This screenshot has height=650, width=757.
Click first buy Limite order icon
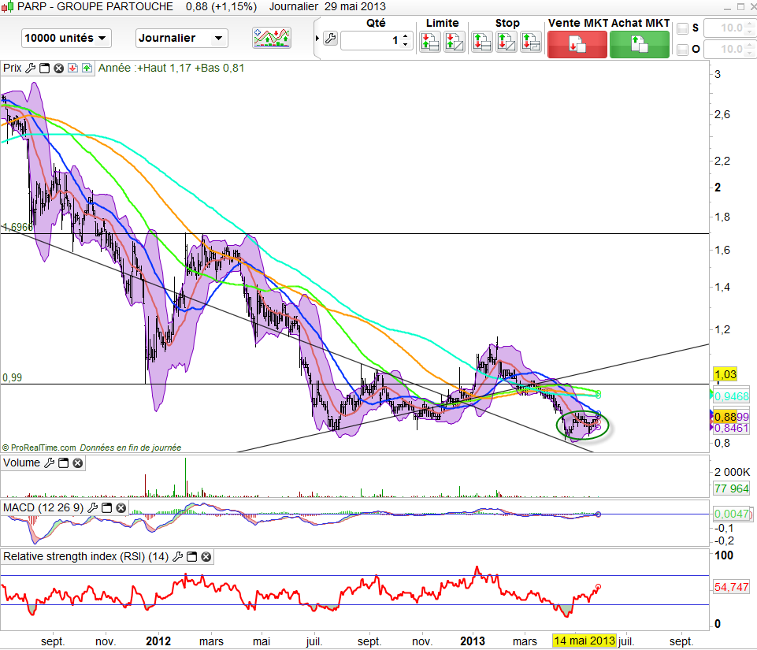pos(429,43)
